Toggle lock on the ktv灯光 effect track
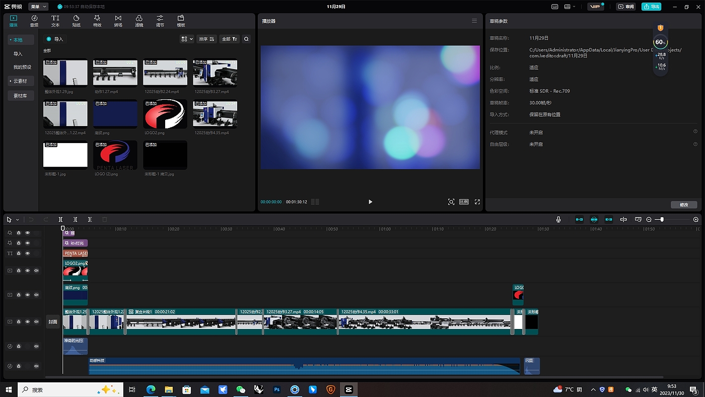 pyautogui.click(x=19, y=243)
